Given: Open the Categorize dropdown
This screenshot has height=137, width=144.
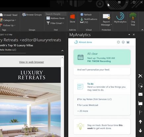Looking at the screenshot, I should pyautogui.click(x=8, y=20).
